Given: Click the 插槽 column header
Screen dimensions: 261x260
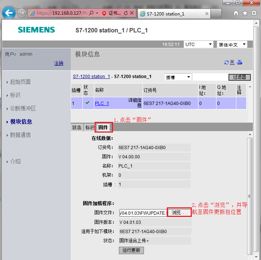Looking at the screenshot, I should (76, 90).
